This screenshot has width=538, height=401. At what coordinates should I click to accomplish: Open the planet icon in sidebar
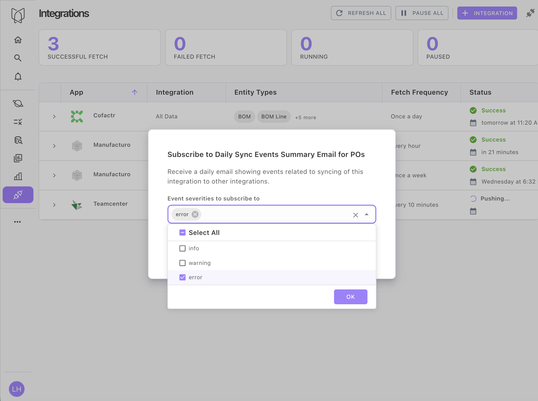tap(18, 104)
